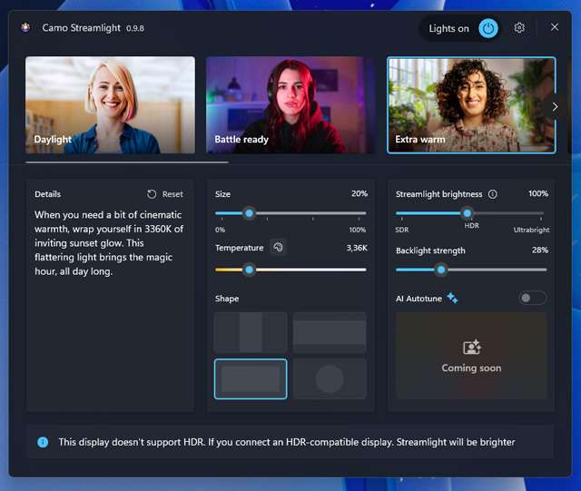Click the Coming soon camera icon
Image resolution: width=581 pixels, height=491 pixels.
(x=472, y=348)
